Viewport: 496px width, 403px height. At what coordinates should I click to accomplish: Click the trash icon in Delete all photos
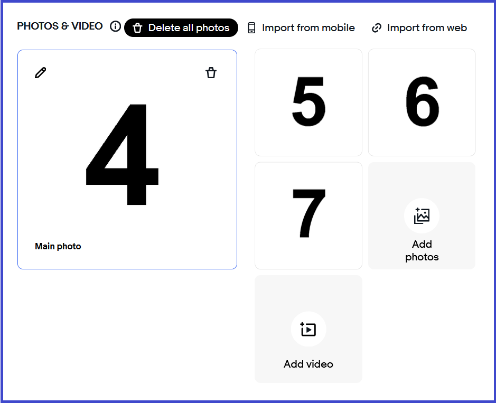click(x=137, y=28)
